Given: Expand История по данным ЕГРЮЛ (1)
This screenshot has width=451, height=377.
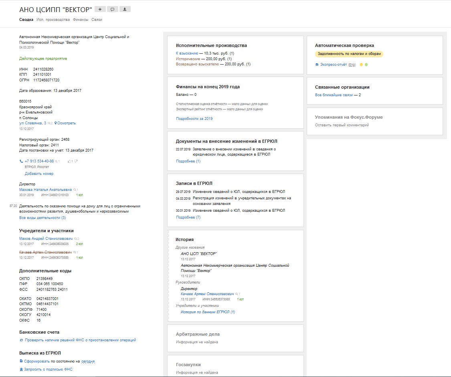Looking at the screenshot, I should tap(208, 312).
